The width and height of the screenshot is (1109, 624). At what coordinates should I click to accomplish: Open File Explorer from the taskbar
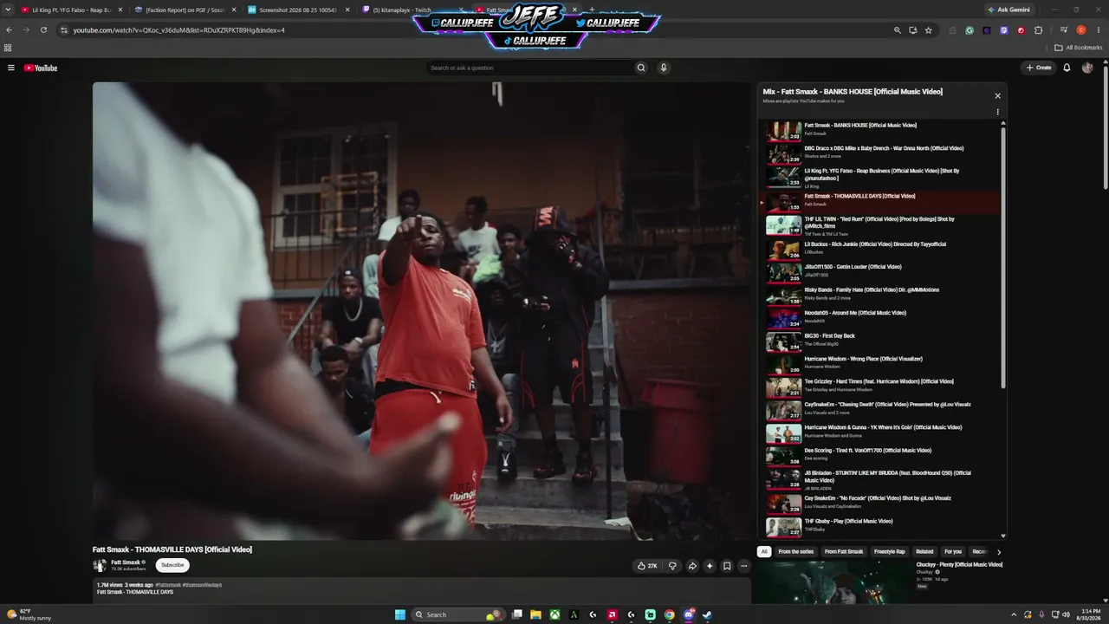click(536, 614)
